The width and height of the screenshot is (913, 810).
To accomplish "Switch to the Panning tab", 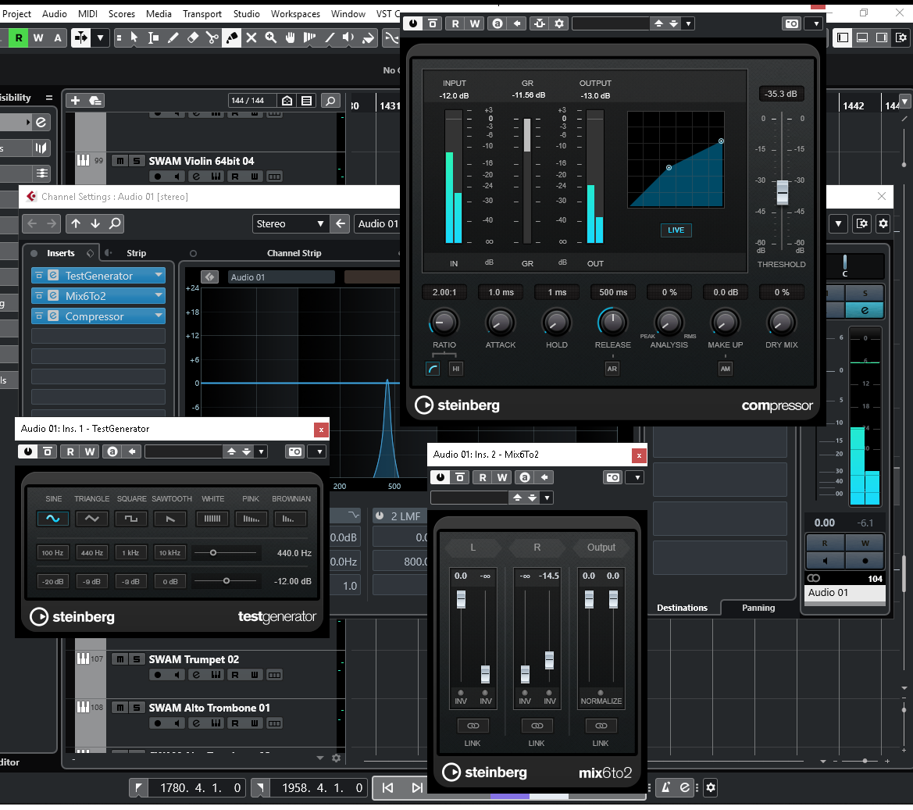I will (x=758, y=608).
